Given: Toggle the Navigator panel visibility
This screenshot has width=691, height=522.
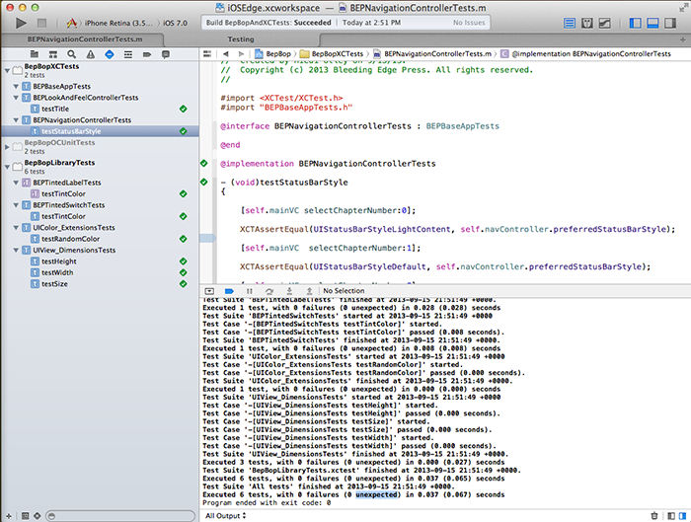Looking at the screenshot, I should [x=635, y=23].
